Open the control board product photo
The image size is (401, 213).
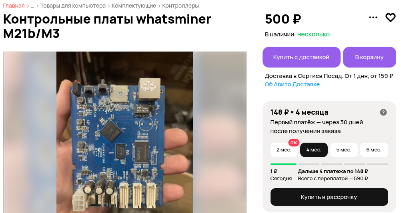pos(125,132)
